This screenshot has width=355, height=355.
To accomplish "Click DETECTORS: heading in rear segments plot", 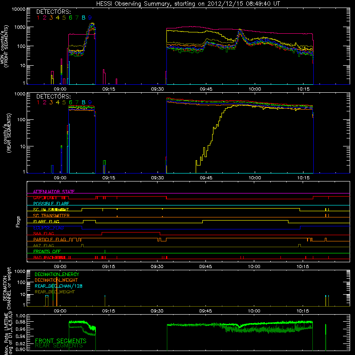I will (x=54, y=96).
